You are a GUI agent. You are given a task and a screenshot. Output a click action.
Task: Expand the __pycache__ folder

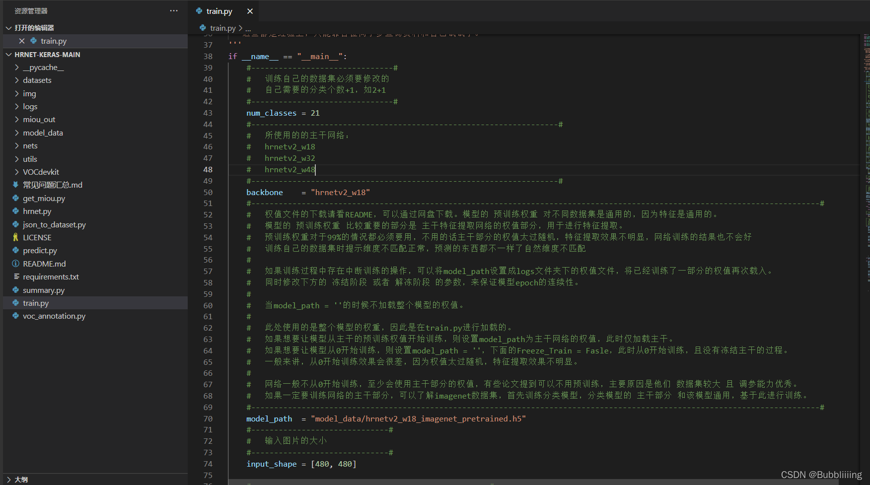coord(17,68)
